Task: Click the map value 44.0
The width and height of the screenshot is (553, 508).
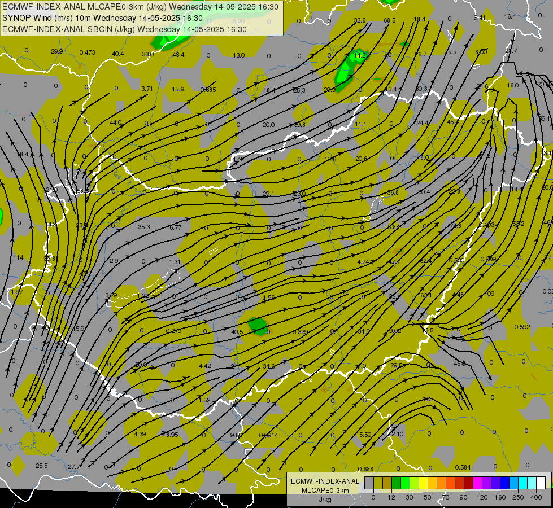Action: [x=115, y=122]
